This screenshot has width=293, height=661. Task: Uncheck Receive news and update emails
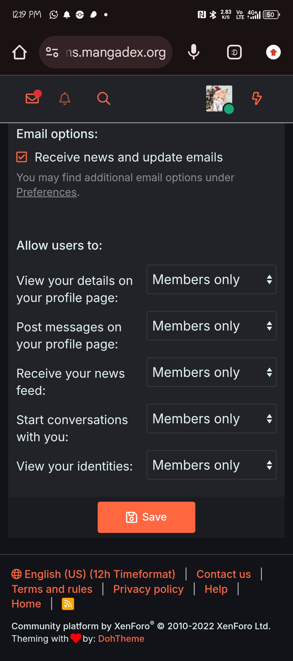(22, 157)
